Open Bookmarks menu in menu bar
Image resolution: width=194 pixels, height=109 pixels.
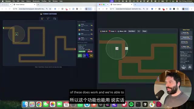click(36, 1)
